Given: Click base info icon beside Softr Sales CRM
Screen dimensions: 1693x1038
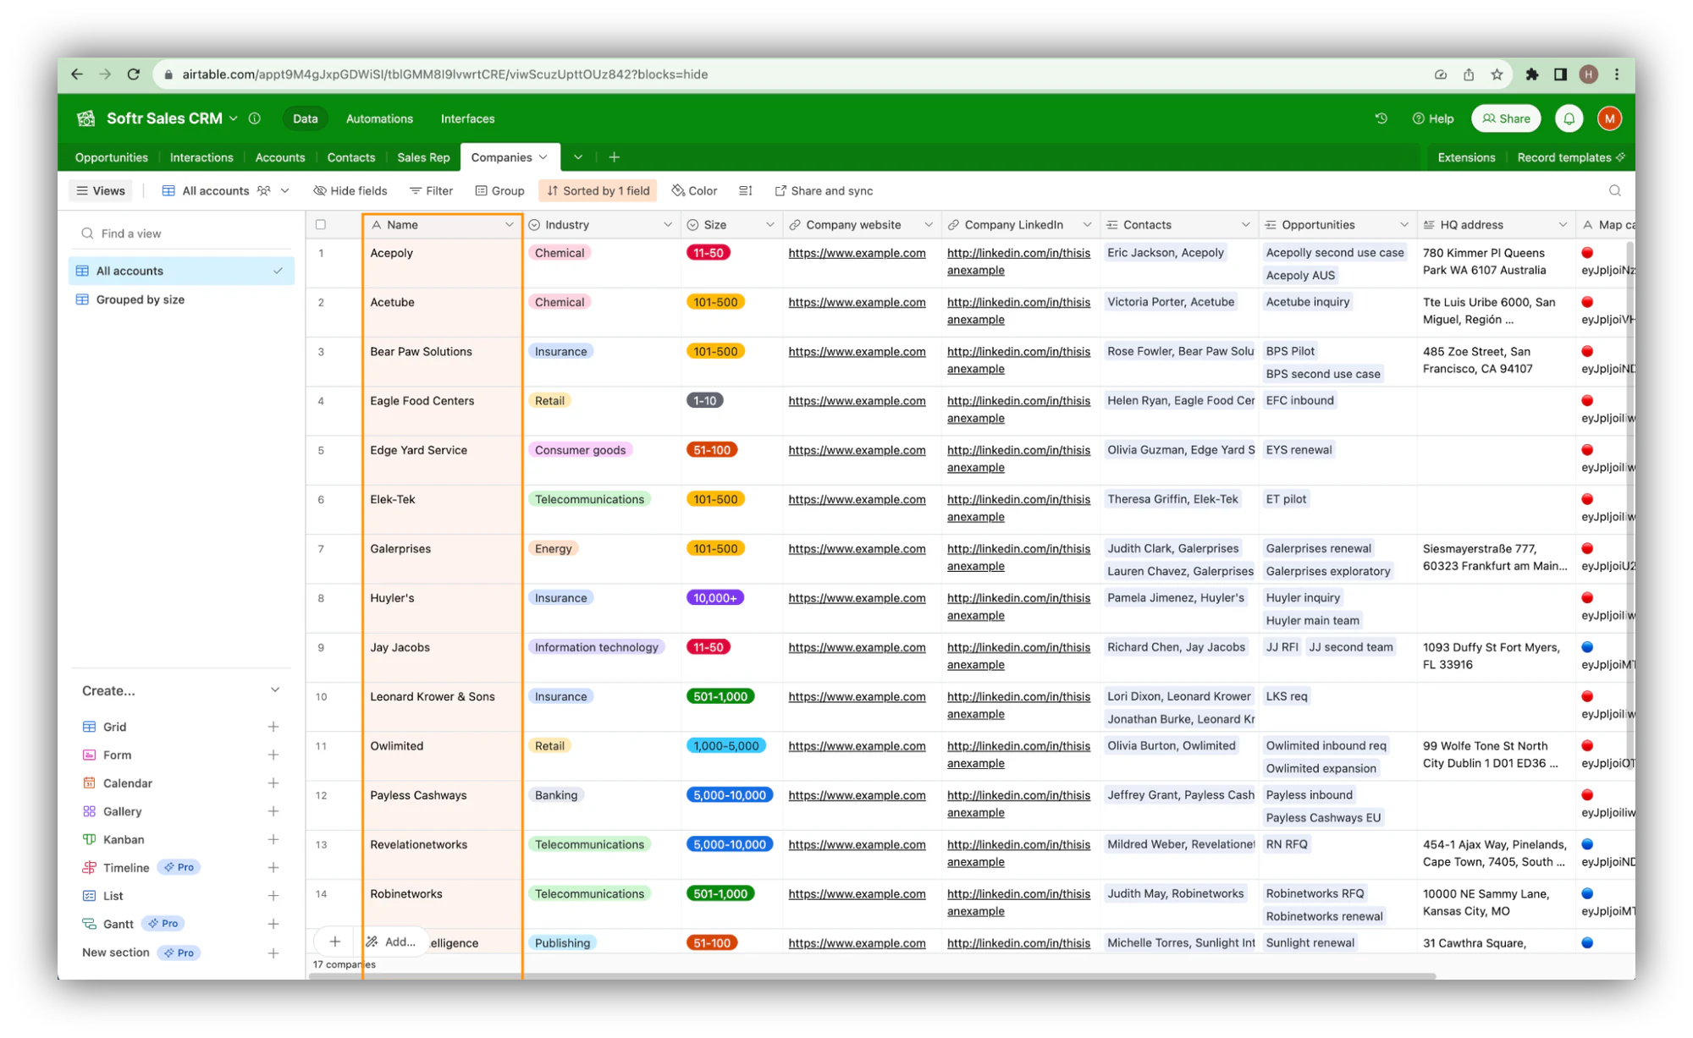Looking at the screenshot, I should click(255, 118).
